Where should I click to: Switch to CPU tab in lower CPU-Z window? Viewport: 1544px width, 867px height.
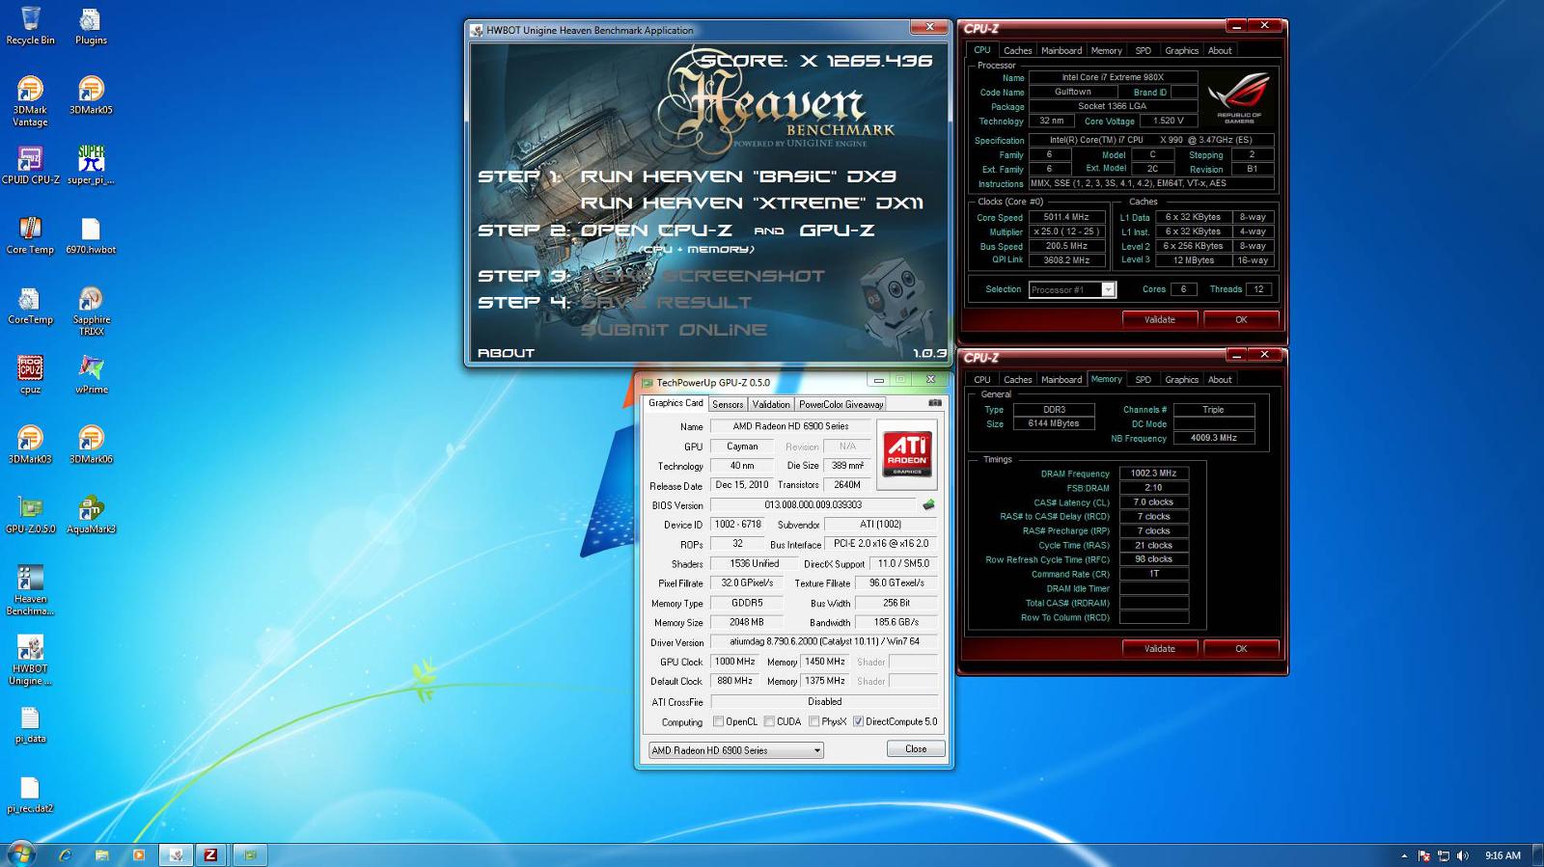(982, 379)
